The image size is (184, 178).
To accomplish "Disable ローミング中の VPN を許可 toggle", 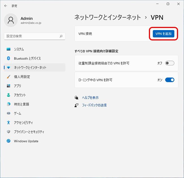I will (x=170, y=80).
